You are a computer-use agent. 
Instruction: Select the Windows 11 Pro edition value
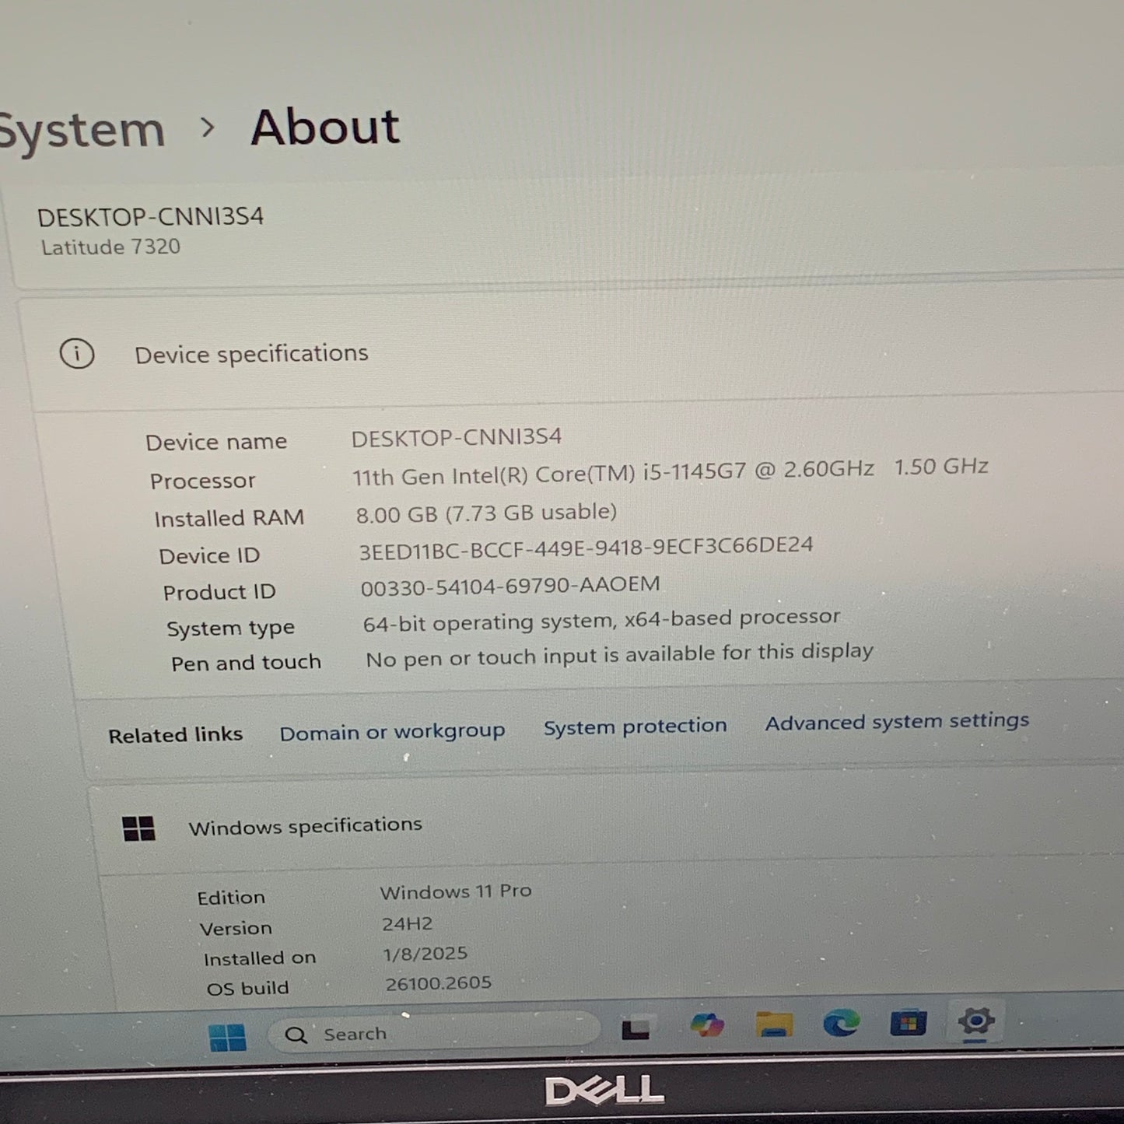click(x=456, y=891)
